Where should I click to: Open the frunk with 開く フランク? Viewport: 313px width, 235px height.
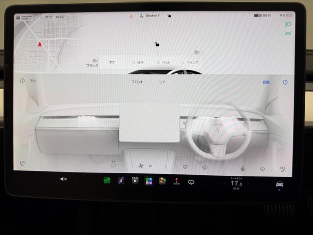(92, 63)
